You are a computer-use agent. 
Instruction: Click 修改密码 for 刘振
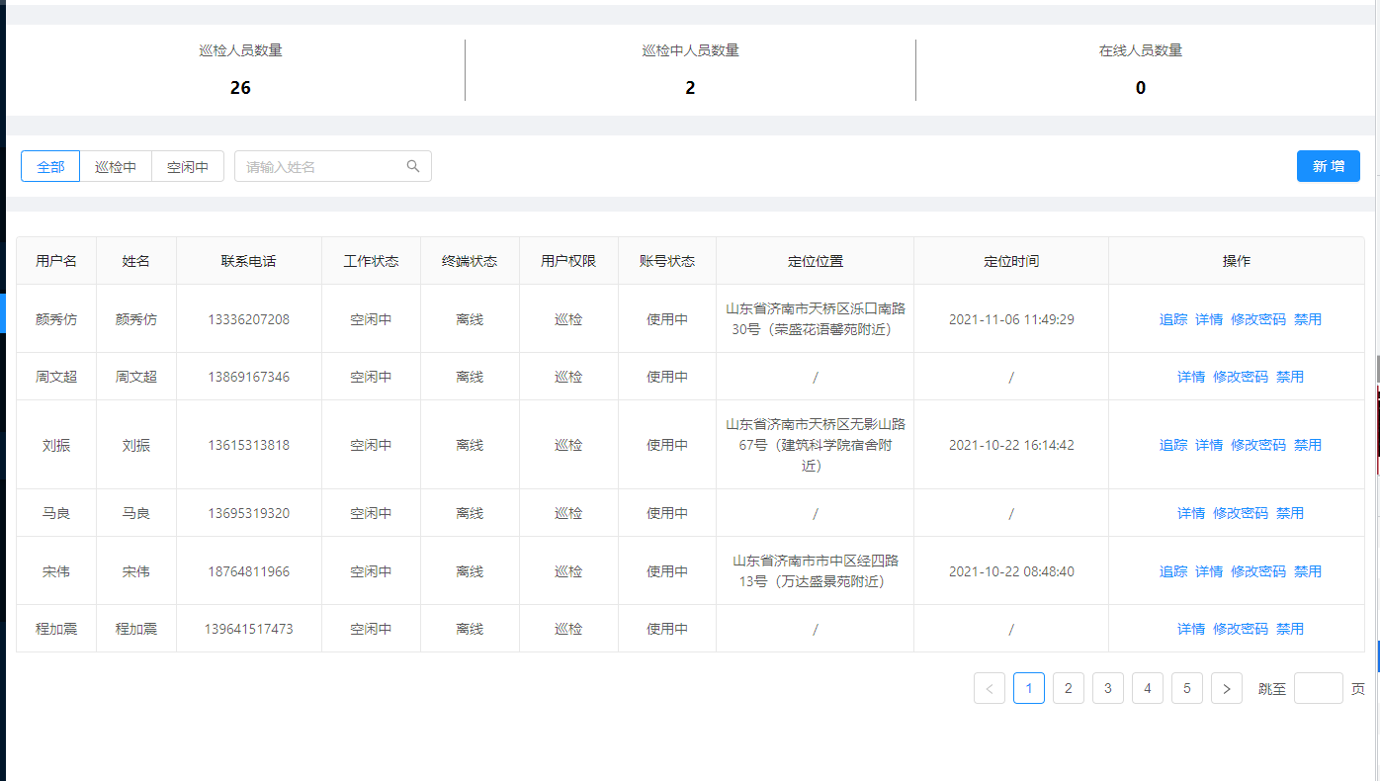click(1258, 445)
